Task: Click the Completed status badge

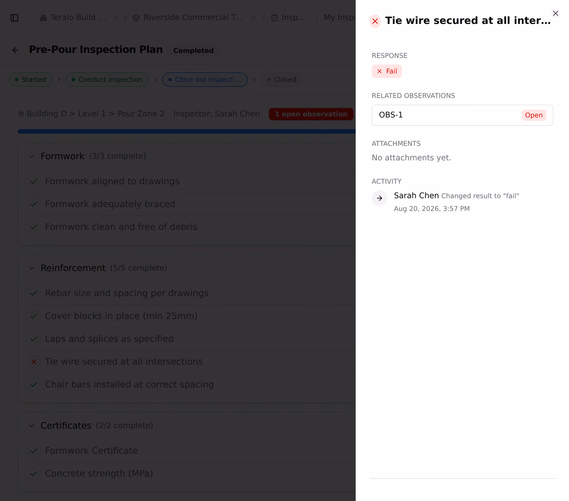Action: [193, 50]
